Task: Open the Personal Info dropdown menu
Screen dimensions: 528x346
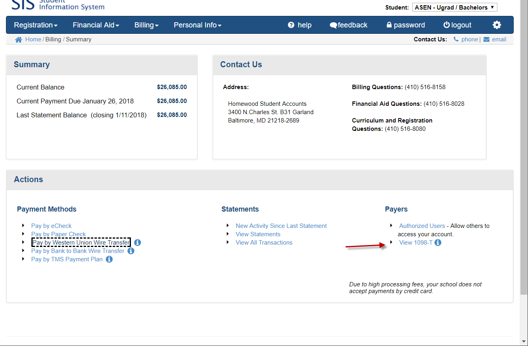Action: tap(198, 25)
